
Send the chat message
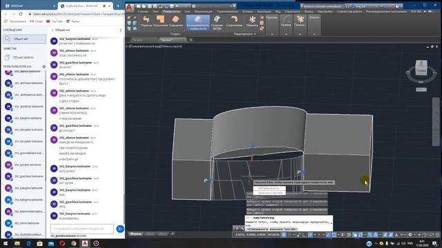120,229
